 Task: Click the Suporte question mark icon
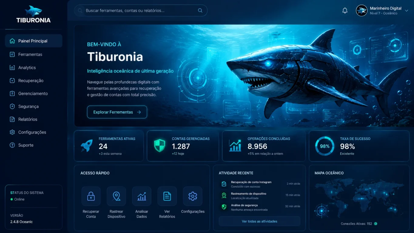(12, 145)
